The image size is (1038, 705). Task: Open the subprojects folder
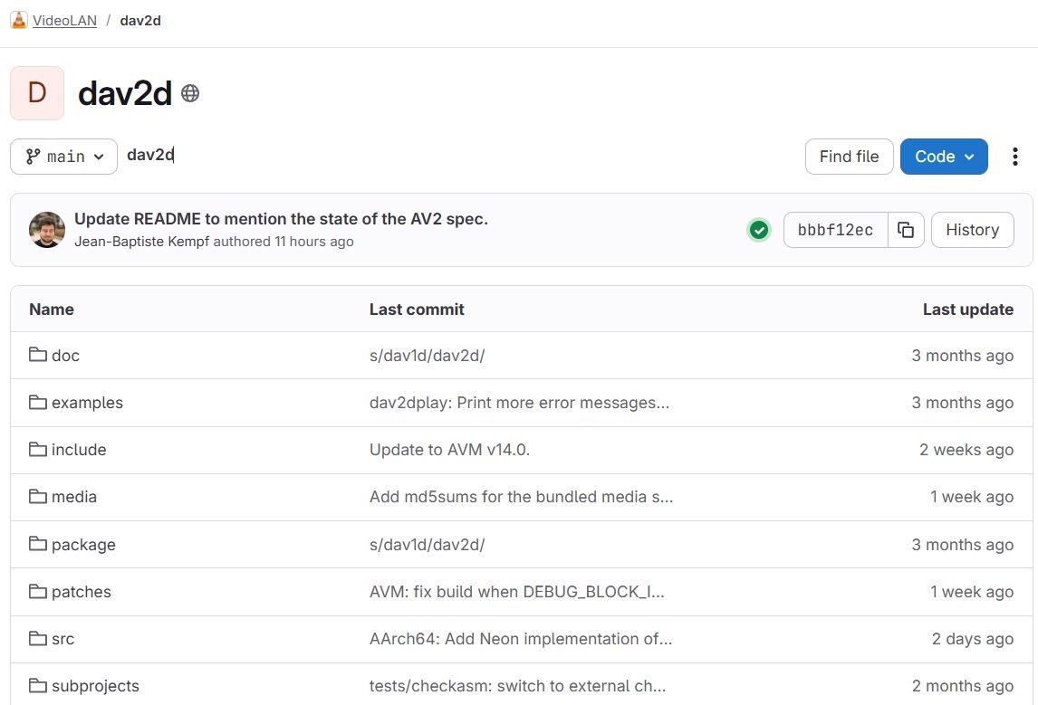tap(95, 686)
